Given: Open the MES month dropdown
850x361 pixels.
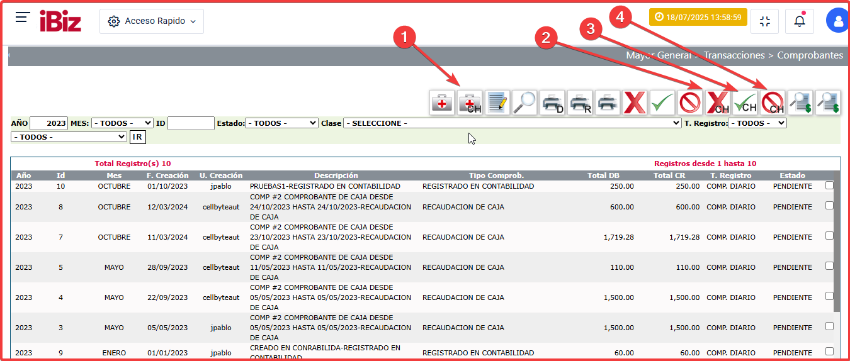Looking at the screenshot, I should [x=122, y=123].
